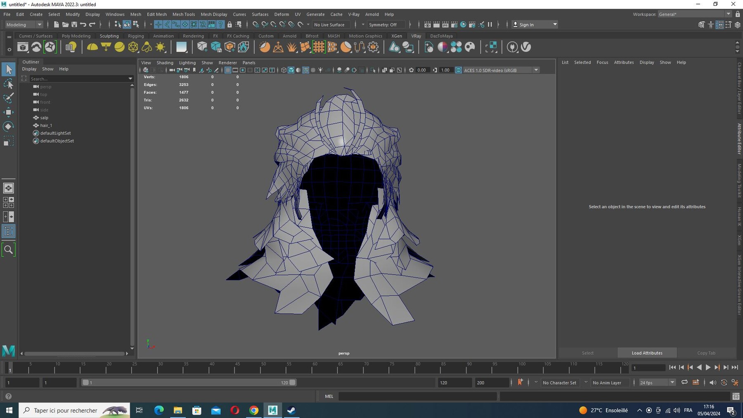The height and width of the screenshot is (418, 743).
Task: Select hair_1 in the Outliner
Action: click(46, 125)
